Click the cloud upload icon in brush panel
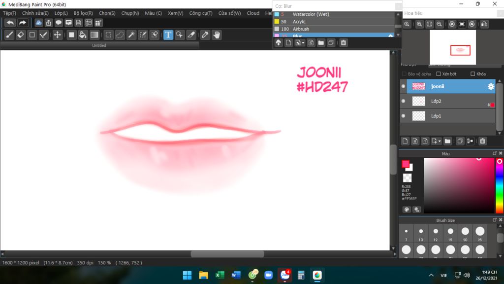Viewport: 504px width, 284px height. pos(279,42)
